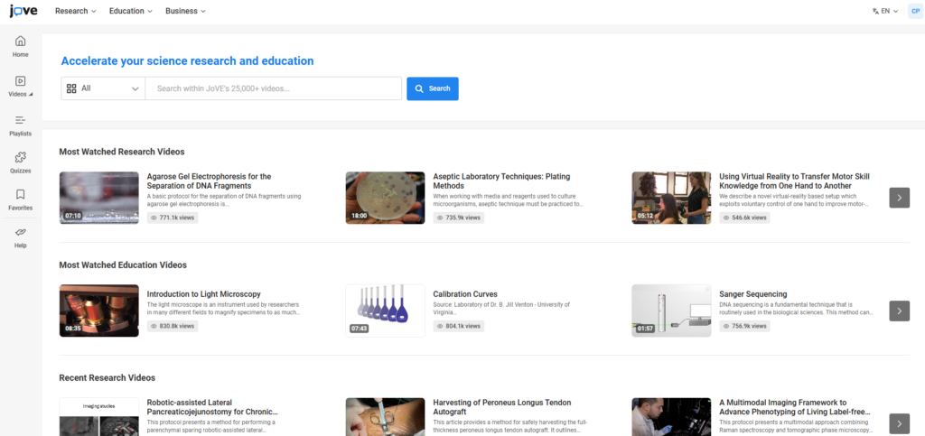Open Calibration Curves video thumbnail

click(385, 311)
